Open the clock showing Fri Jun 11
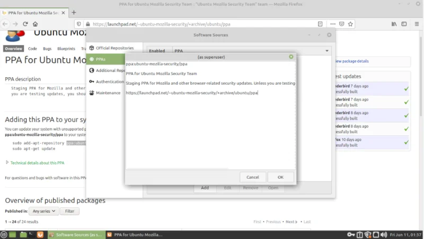The width and height of the screenshot is (424, 239). (x=405, y=235)
